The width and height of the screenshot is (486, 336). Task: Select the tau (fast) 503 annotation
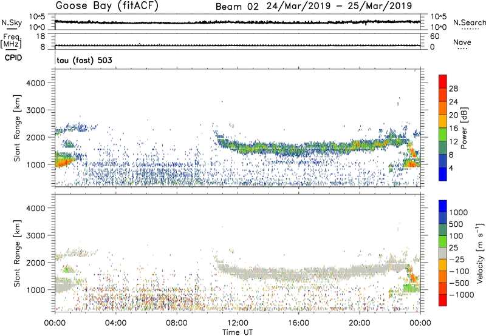point(84,60)
